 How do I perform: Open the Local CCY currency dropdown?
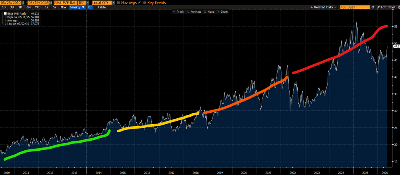click(x=113, y=2)
